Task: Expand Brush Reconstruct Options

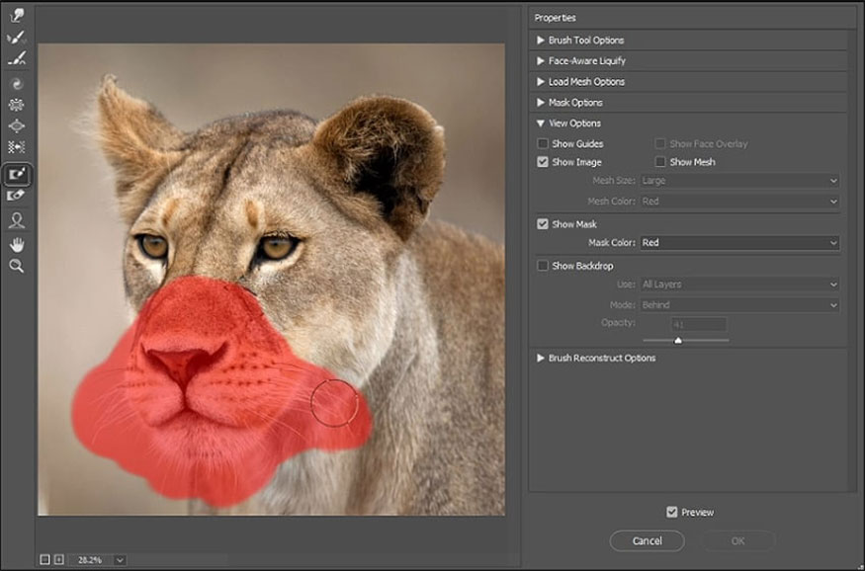Action: 539,358
